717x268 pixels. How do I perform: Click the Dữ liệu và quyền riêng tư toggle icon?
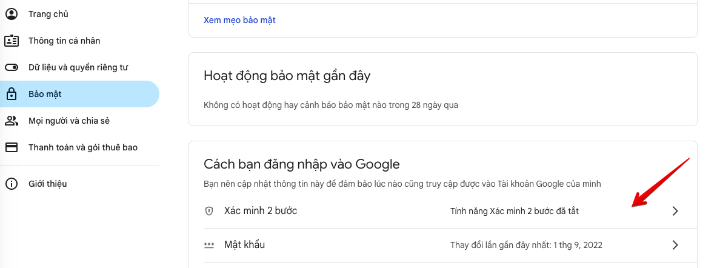pos(12,67)
